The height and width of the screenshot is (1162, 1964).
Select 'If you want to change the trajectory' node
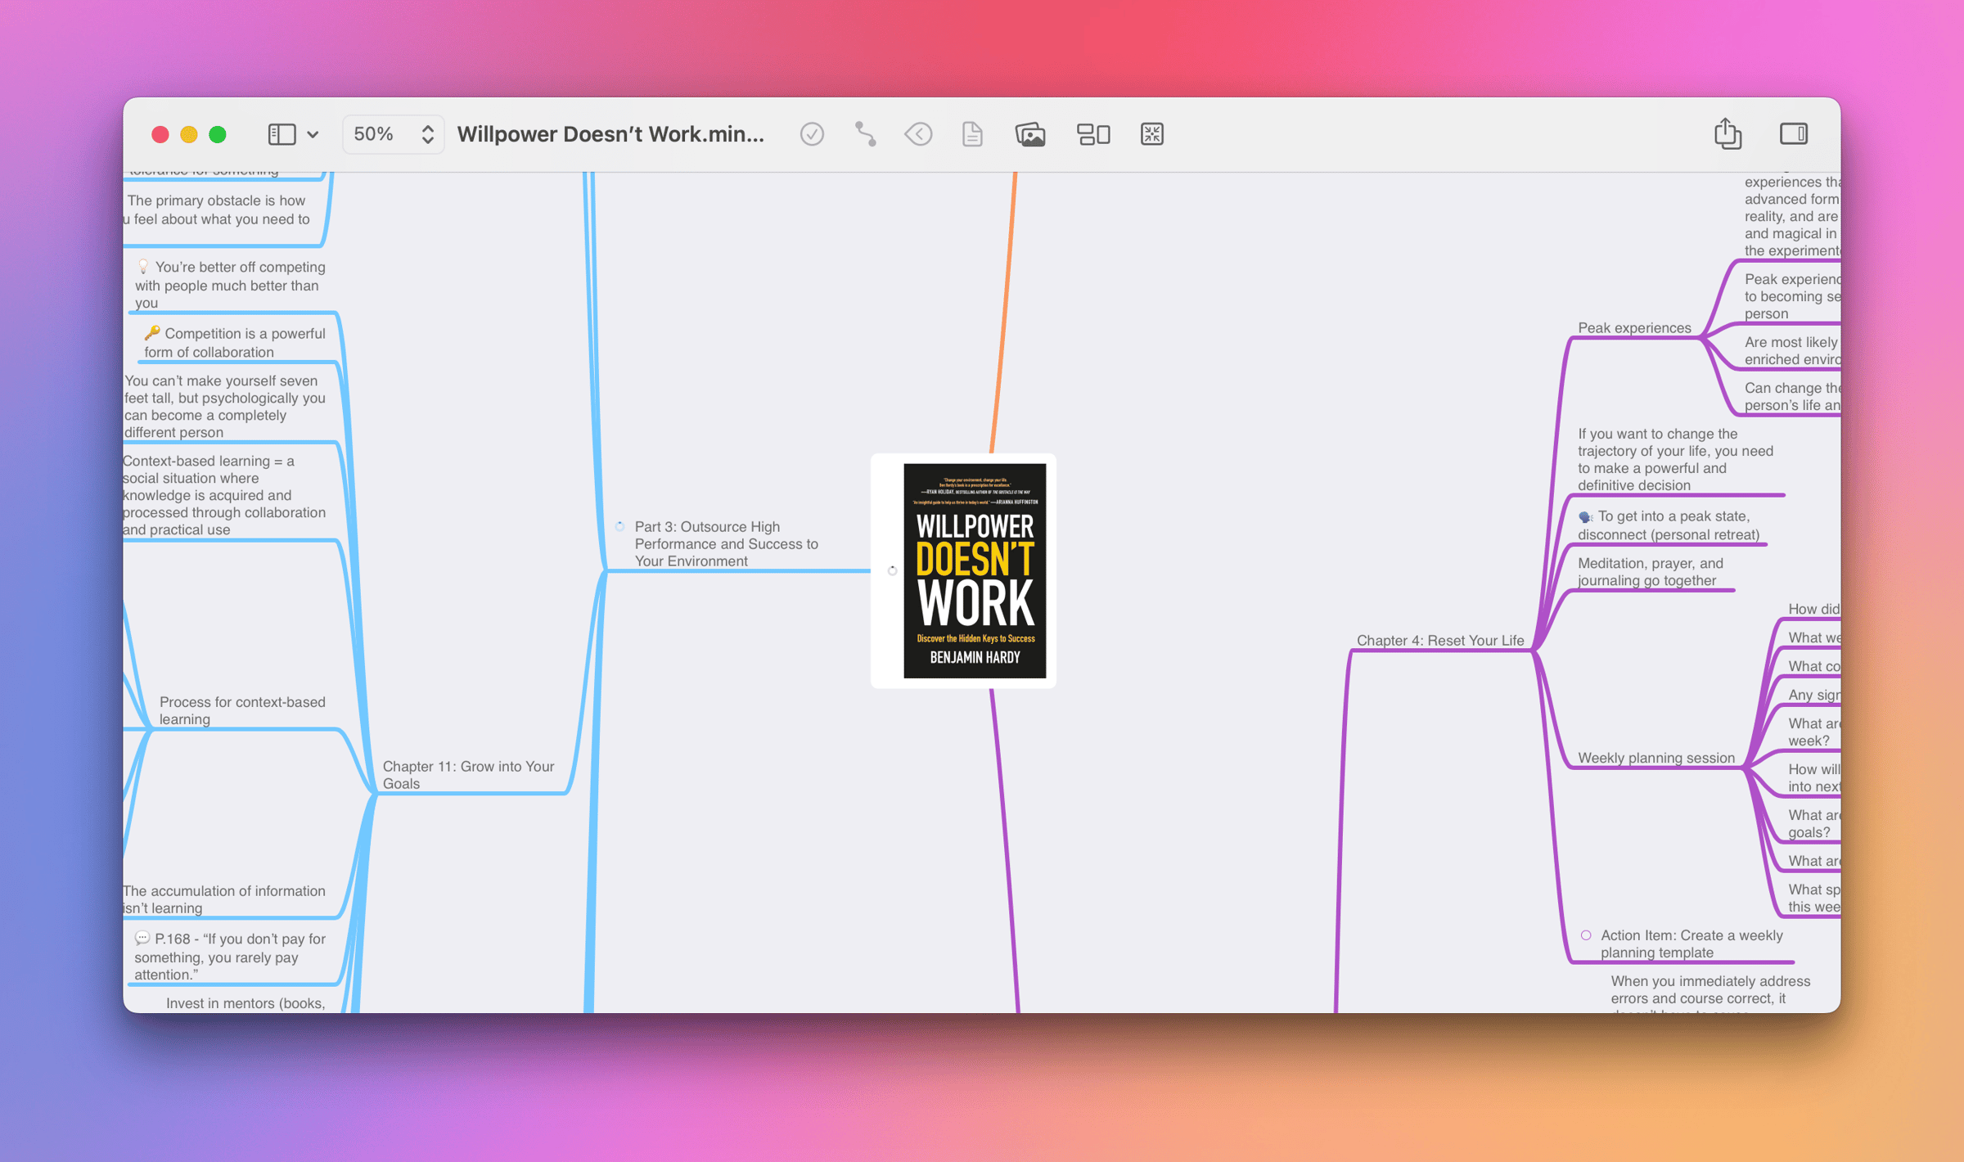pos(1675,459)
